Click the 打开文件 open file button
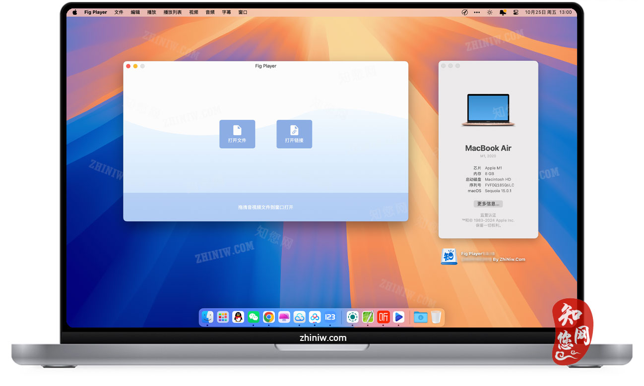Screen dimensions: 644x386 (x=237, y=134)
